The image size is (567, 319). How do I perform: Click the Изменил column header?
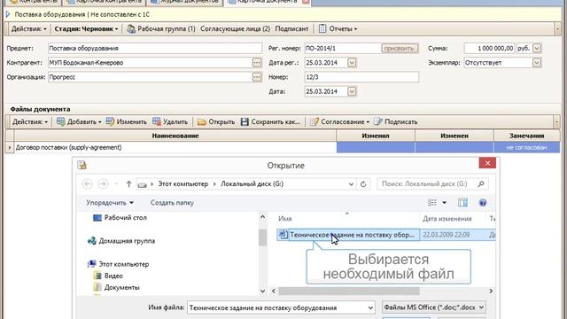point(376,136)
